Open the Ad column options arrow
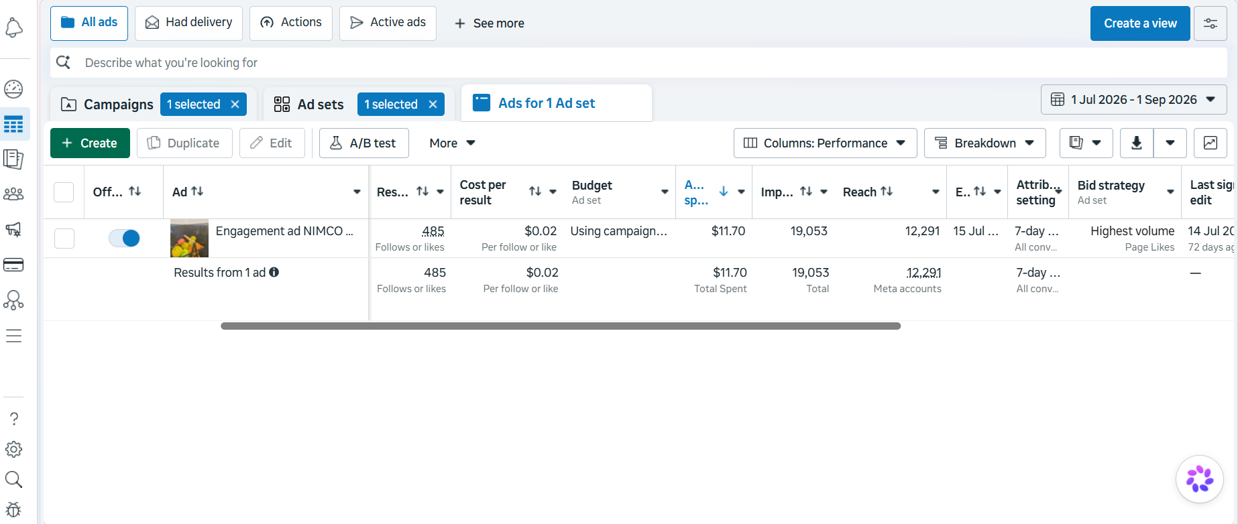This screenshot has height=524, width=1238. click(357, 192)
